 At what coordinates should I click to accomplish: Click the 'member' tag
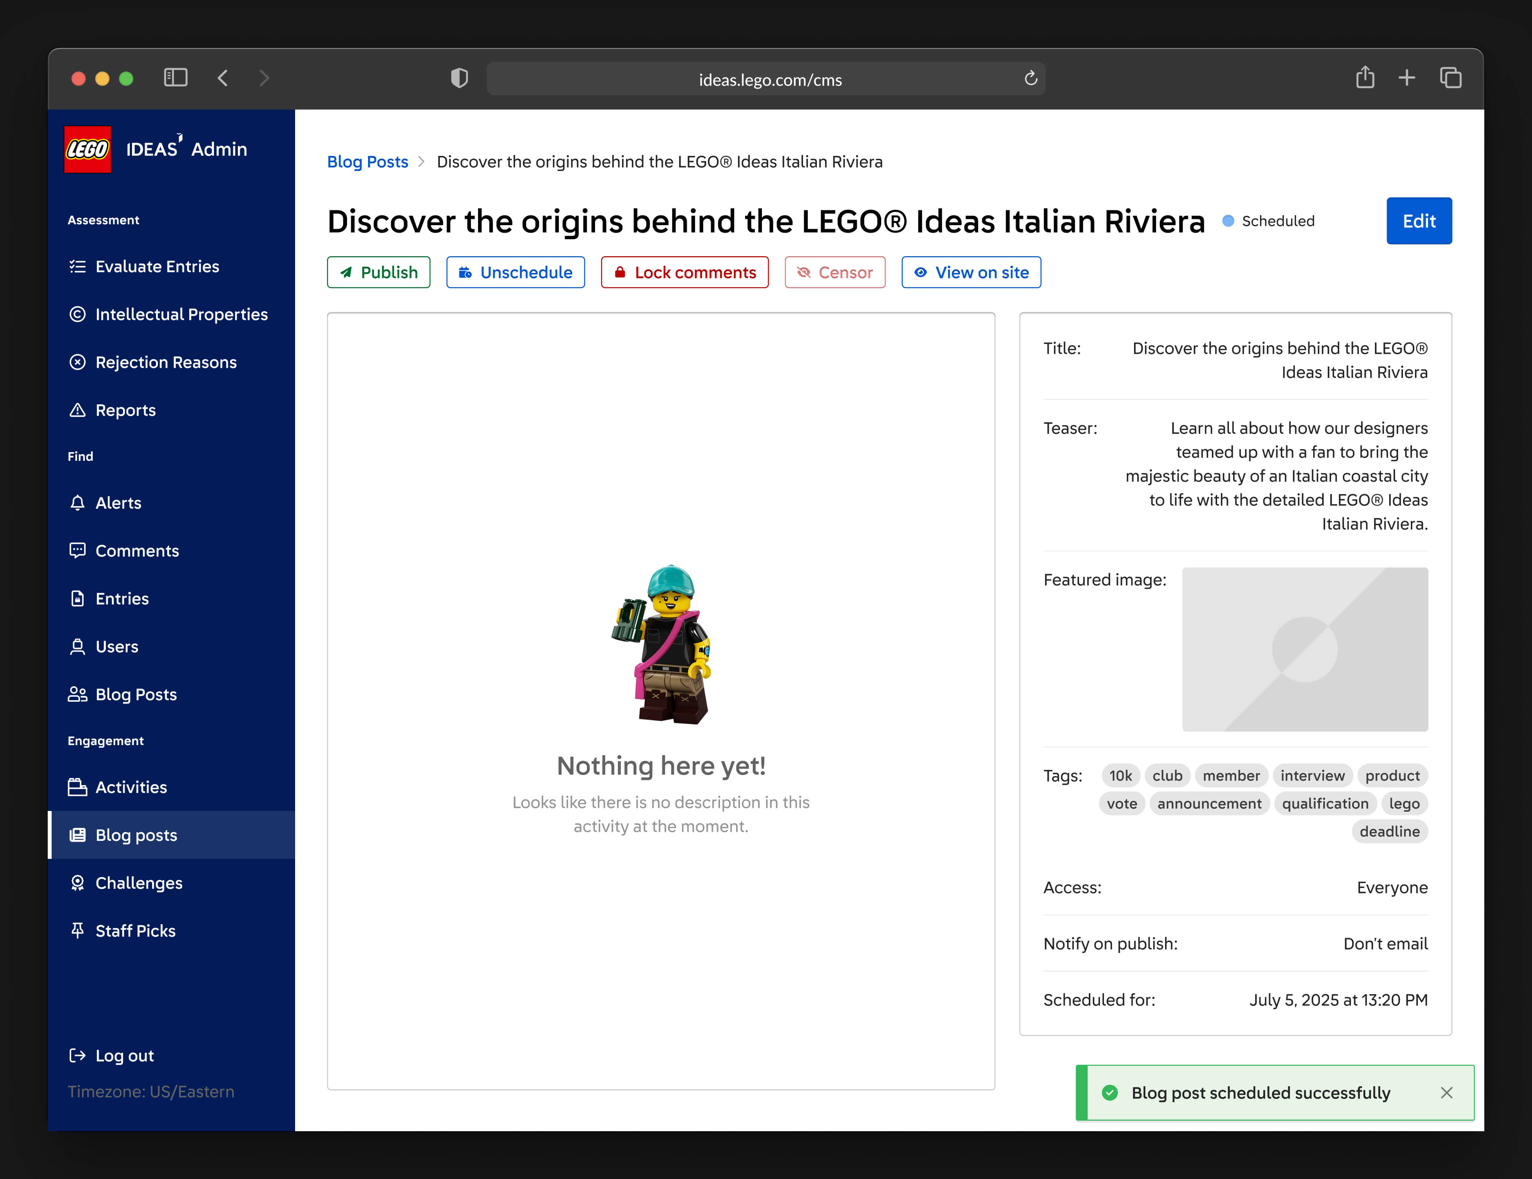(x=1231, y=776)
